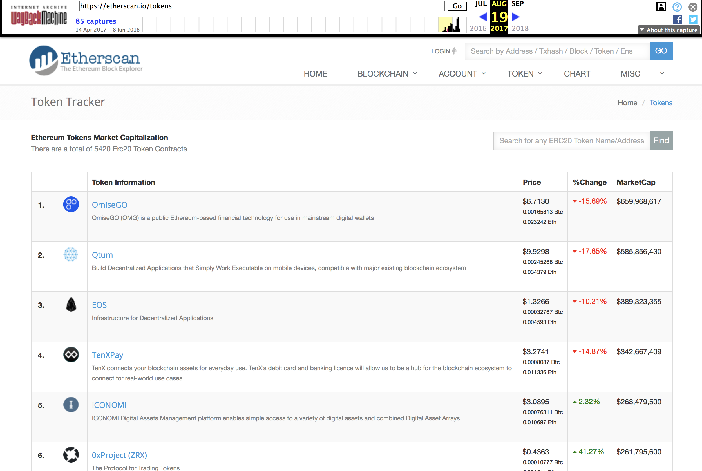Click the Etherscan logo
This screenshot has width=702, height=471.
pyautogui.click(x=86, y=60)
